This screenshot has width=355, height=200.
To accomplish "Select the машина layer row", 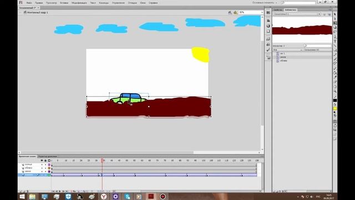I will pyautogui.click(x=34, y=175).
